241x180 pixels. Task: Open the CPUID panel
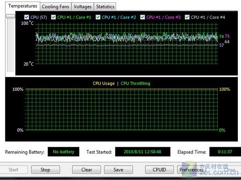coord(159,170)
